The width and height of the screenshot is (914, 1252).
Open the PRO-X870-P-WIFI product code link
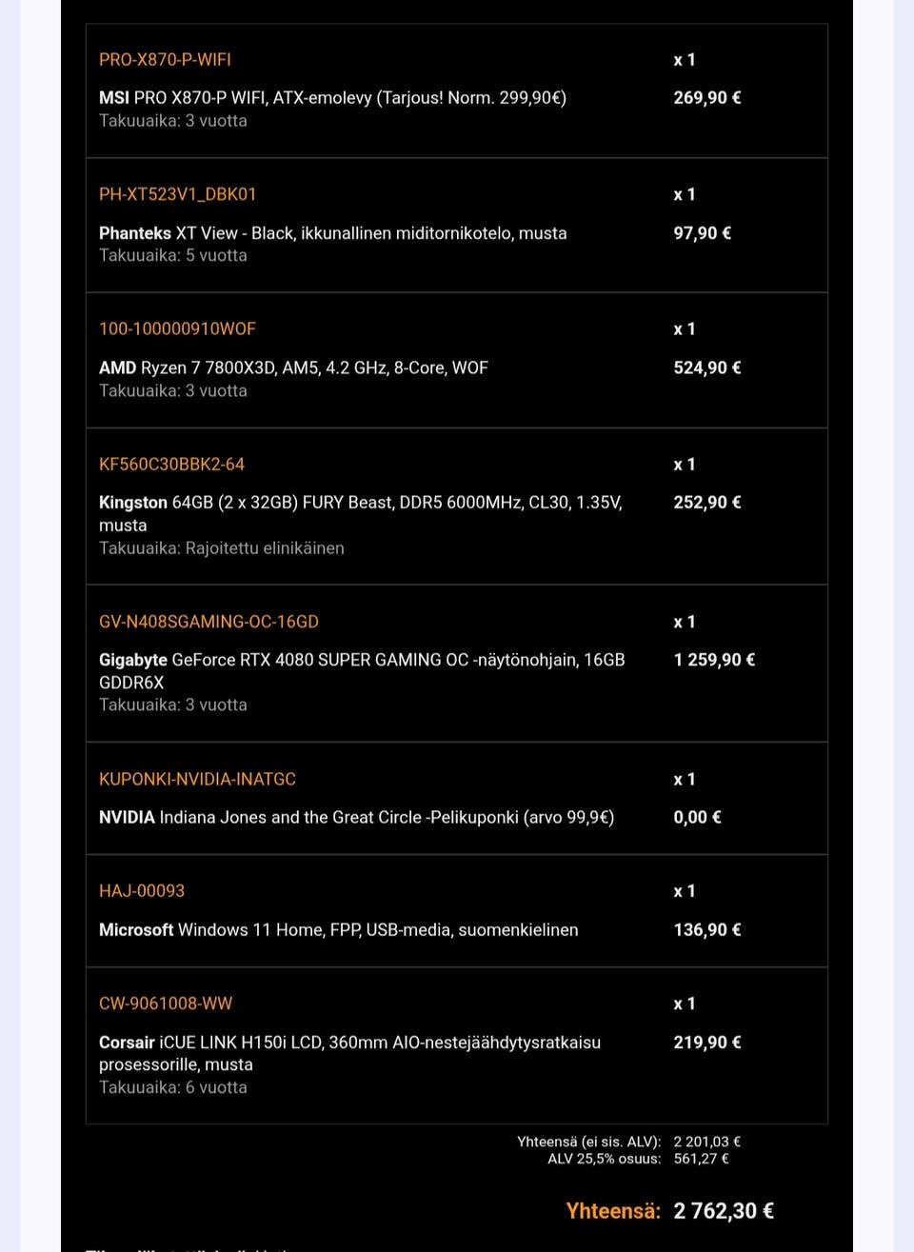pos(165,59)
